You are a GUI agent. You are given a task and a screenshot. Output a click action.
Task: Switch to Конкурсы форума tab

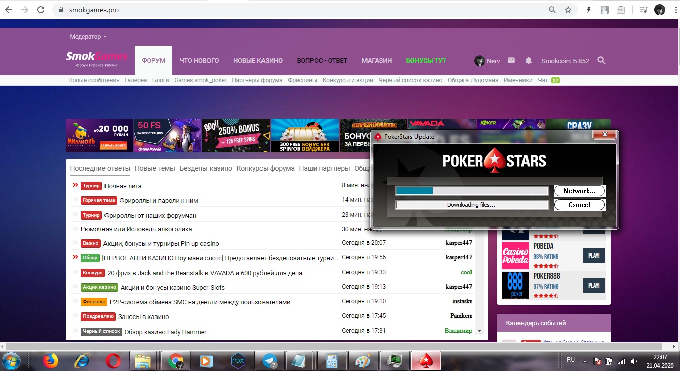pos(266,168)
